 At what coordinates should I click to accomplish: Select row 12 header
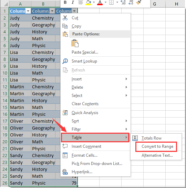coord(5,87)
